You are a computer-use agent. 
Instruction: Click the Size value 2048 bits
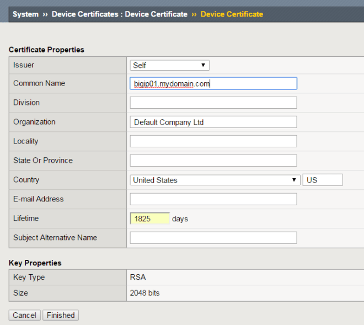click(x=144, y=293)
